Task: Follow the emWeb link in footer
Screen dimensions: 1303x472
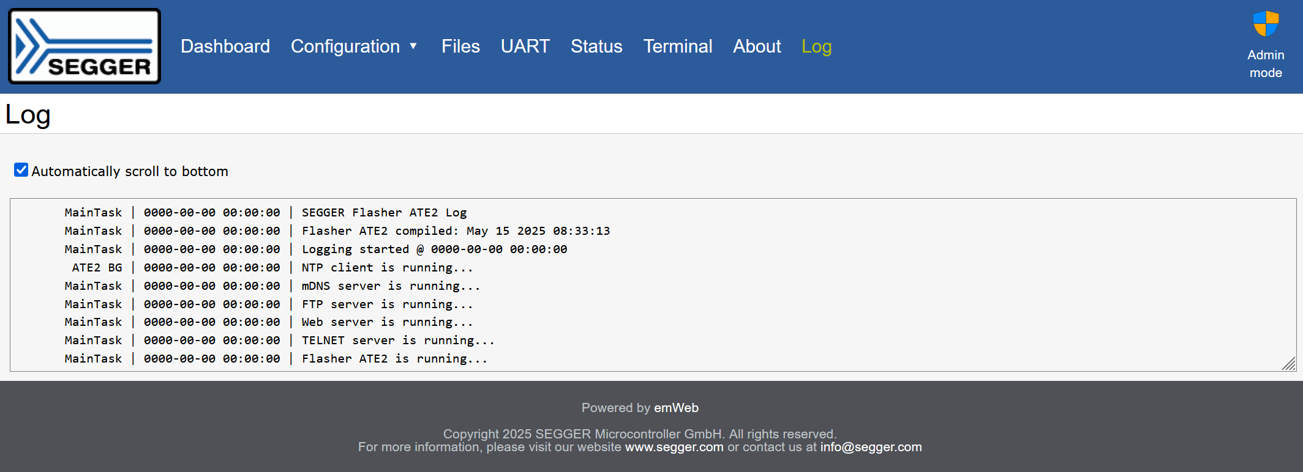Action: pyautogui.click(x=676, y=408)
